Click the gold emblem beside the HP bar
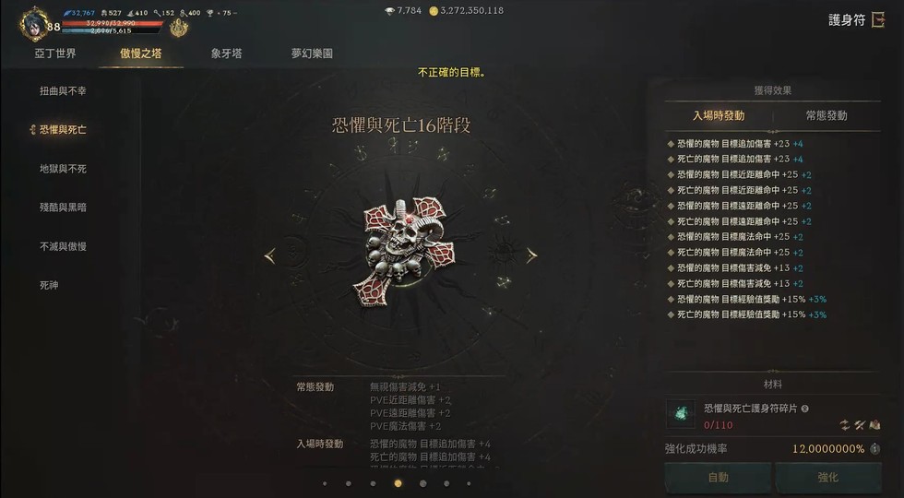Viewport: 904px width, 498px height. [x=179, y=27]
